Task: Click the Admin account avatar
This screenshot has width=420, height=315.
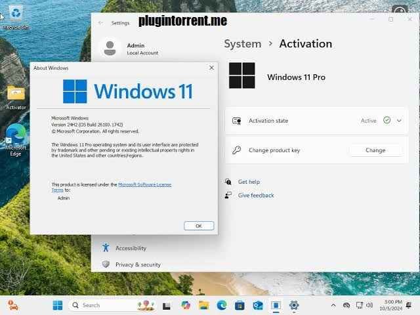Action: coord(110,49)
